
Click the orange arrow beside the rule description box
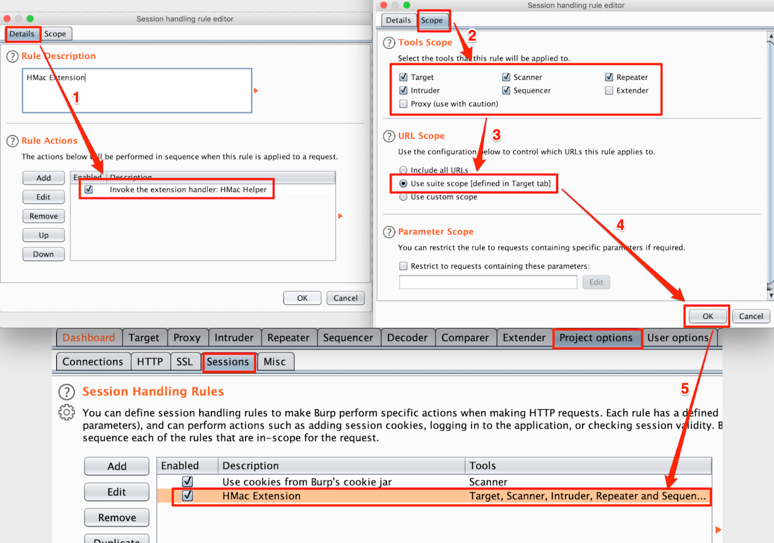point(256,91)
